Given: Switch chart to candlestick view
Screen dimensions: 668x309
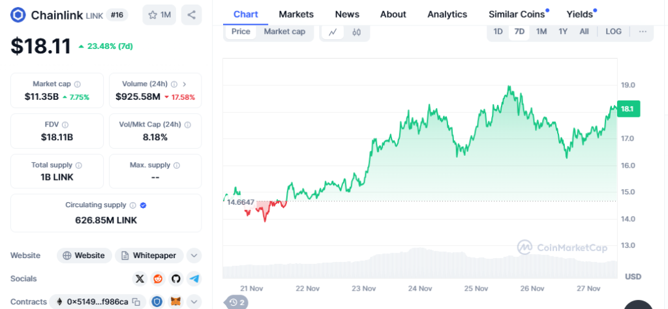Looking at the screenshot, I should [x=357, y=31].
